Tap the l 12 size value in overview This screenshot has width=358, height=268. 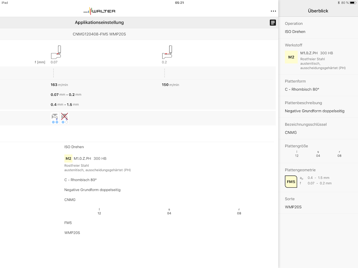pos(297,154)
